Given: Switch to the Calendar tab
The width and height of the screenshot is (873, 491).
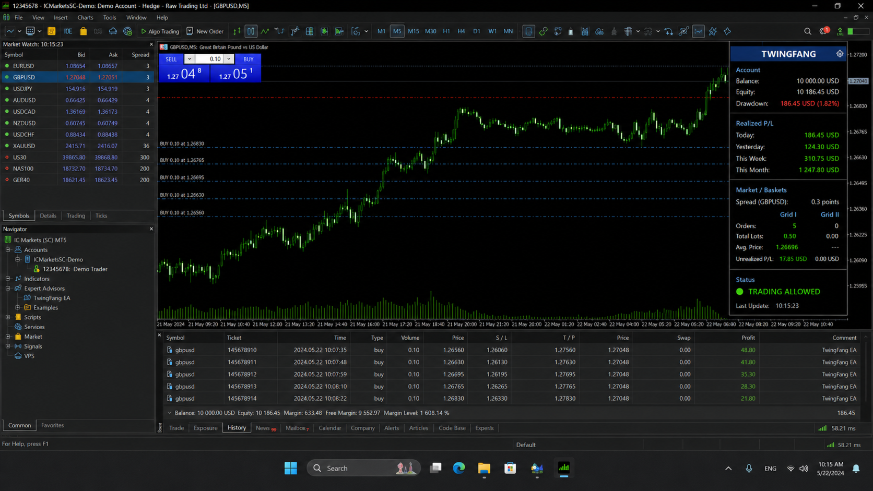Looking at the screenshot, I should pyautogui.click(x=329, y=428).
